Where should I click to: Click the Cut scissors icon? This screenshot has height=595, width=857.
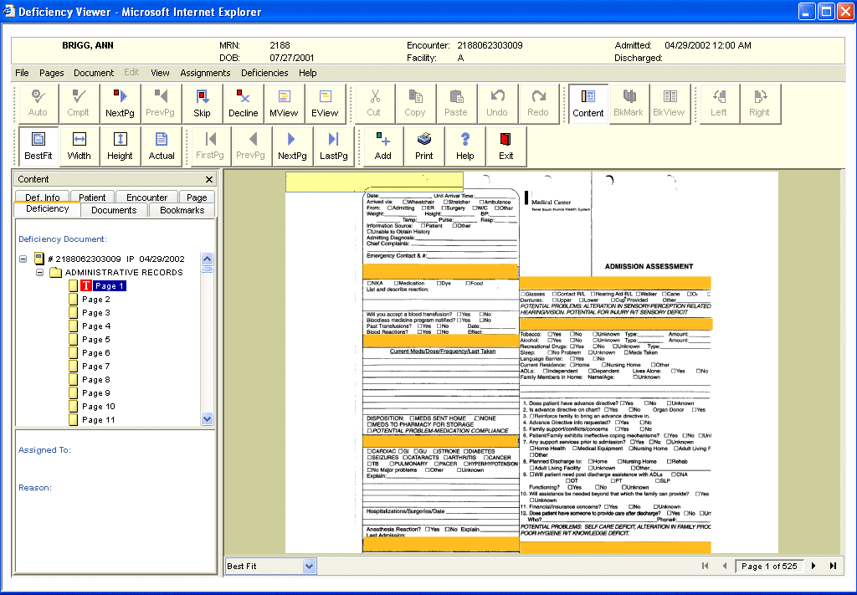[x=374, y=103]
